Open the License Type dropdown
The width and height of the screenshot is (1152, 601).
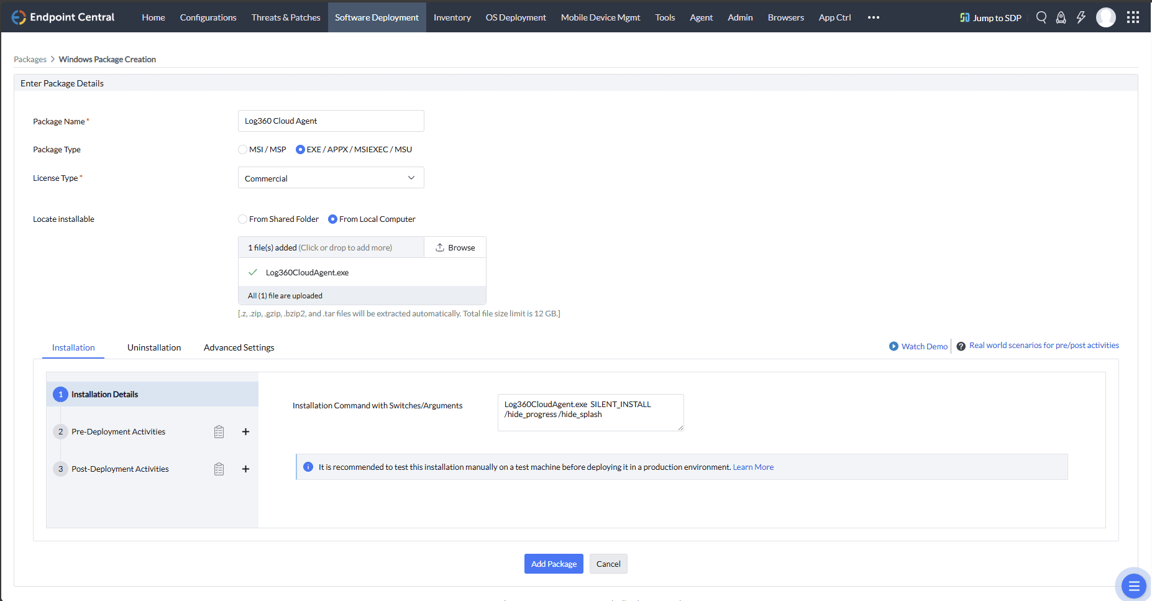[331, 178]
